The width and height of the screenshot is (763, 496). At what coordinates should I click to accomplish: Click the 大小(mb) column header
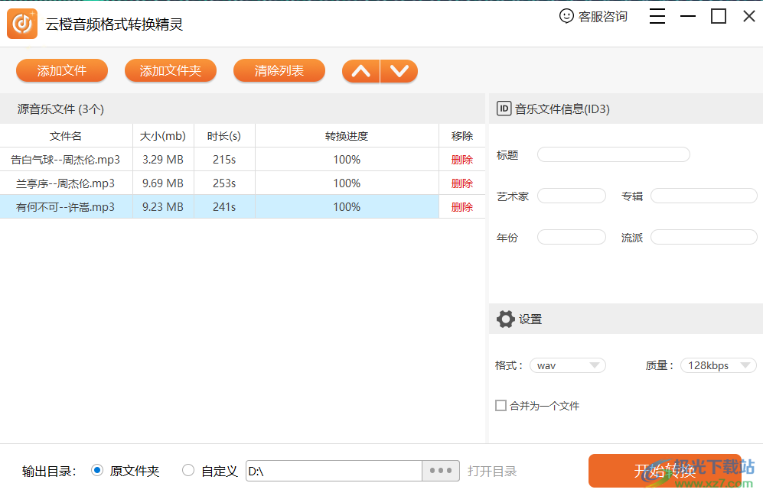point(162,136)
